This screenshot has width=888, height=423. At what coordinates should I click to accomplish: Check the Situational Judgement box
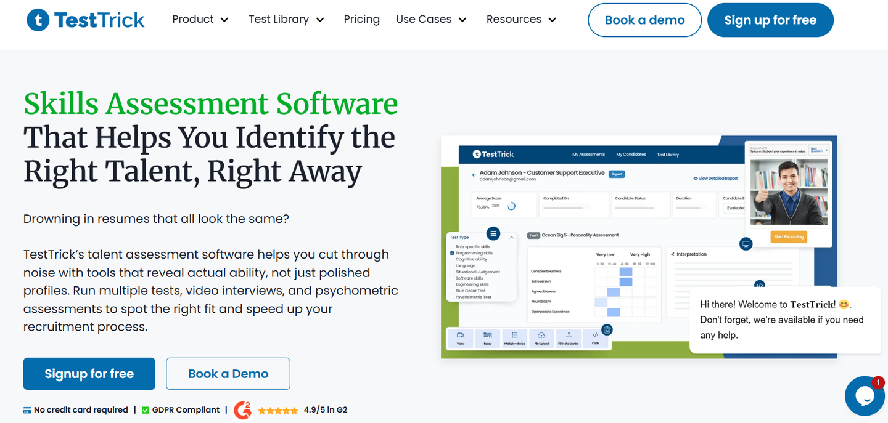point(452,272)
